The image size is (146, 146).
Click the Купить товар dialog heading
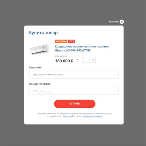tap(43, 33)
